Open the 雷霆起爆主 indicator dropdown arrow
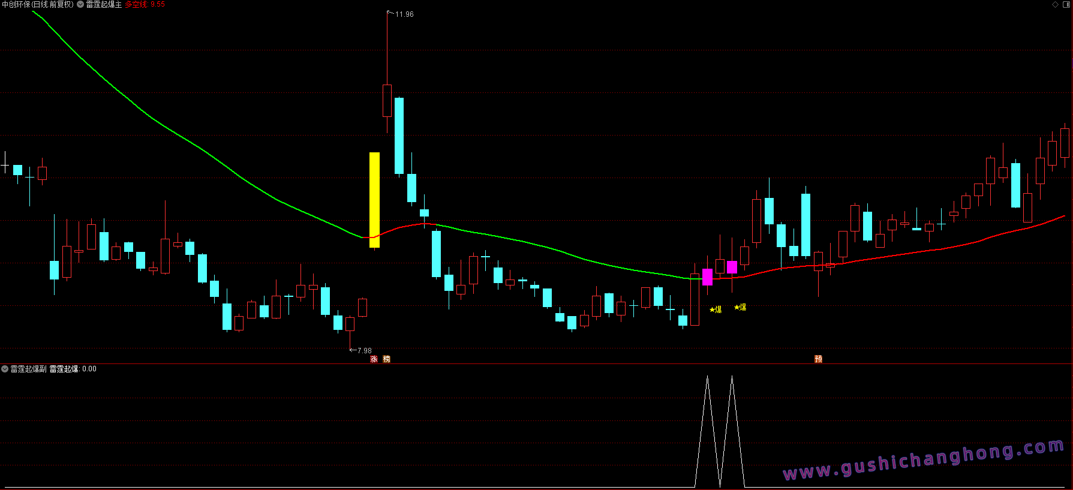This screenshot has width=1073, height=490. 80,4
